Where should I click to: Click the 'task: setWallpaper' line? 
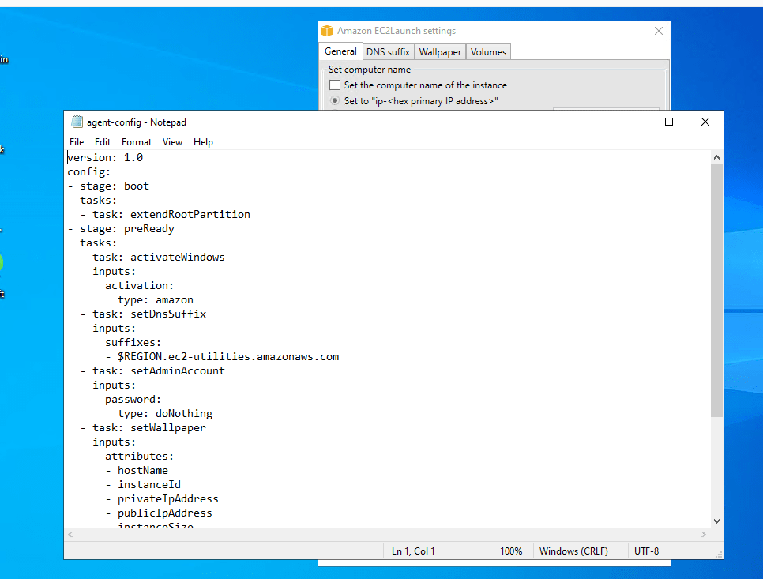click(143, 427)
